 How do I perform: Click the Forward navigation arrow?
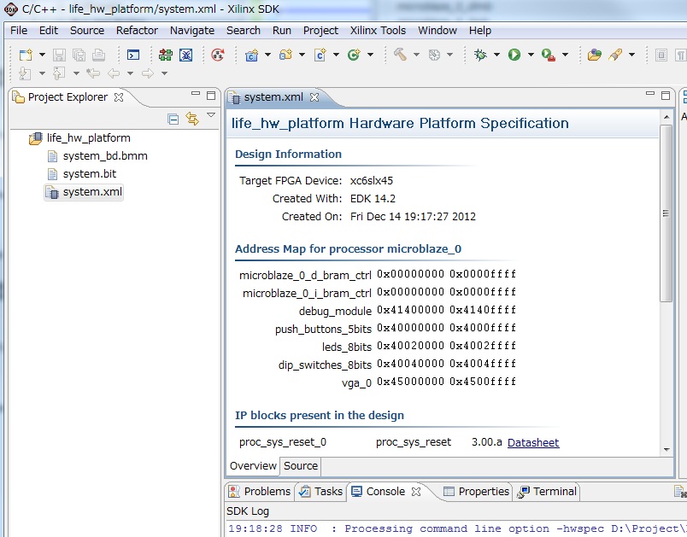tap(148, 73)
